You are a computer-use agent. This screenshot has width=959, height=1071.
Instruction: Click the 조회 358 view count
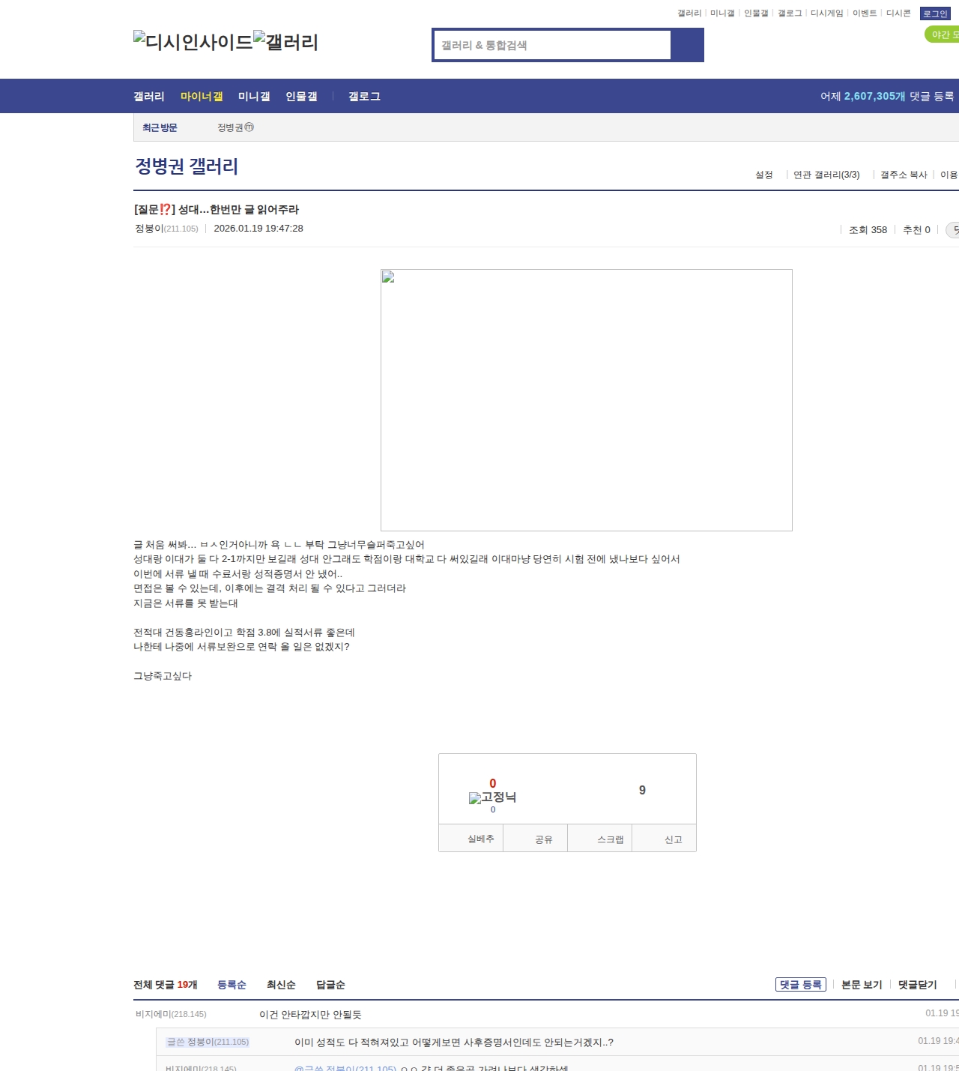coord(868,230)
